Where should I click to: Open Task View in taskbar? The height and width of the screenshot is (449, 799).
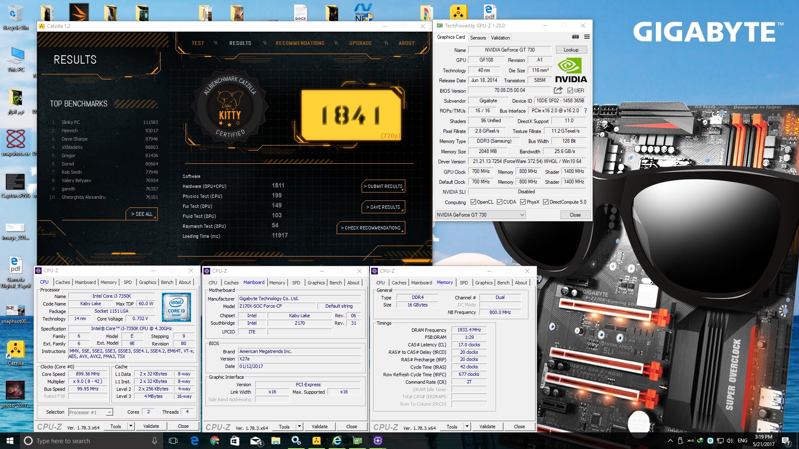click(173, 441)
